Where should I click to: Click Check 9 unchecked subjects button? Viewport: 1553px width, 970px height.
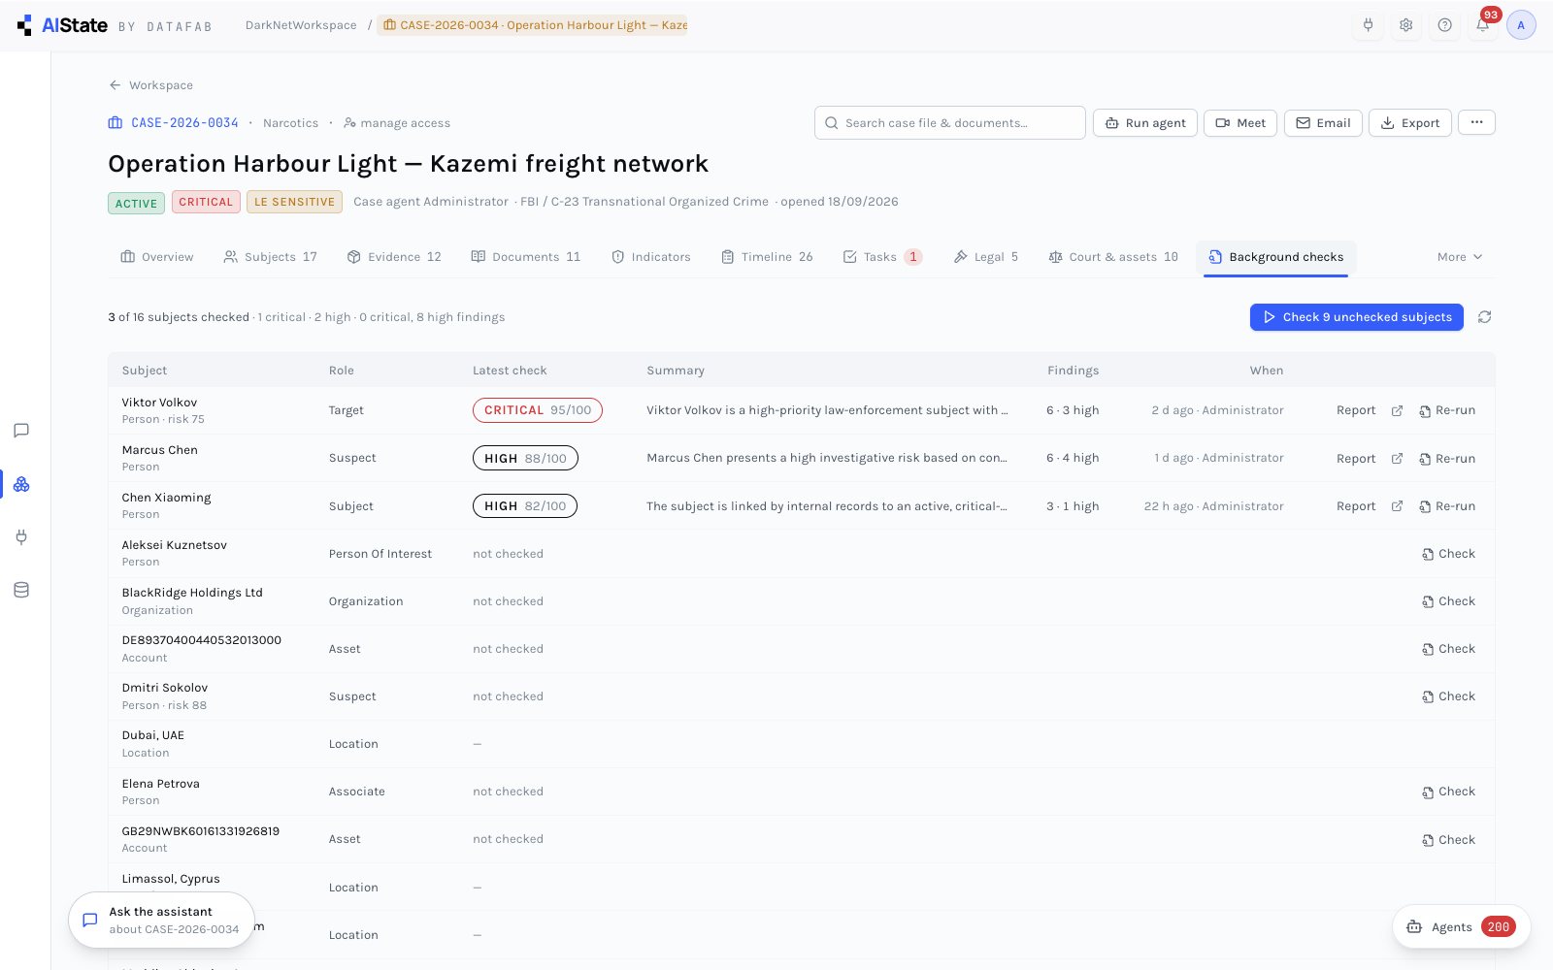pos(1356,317)
